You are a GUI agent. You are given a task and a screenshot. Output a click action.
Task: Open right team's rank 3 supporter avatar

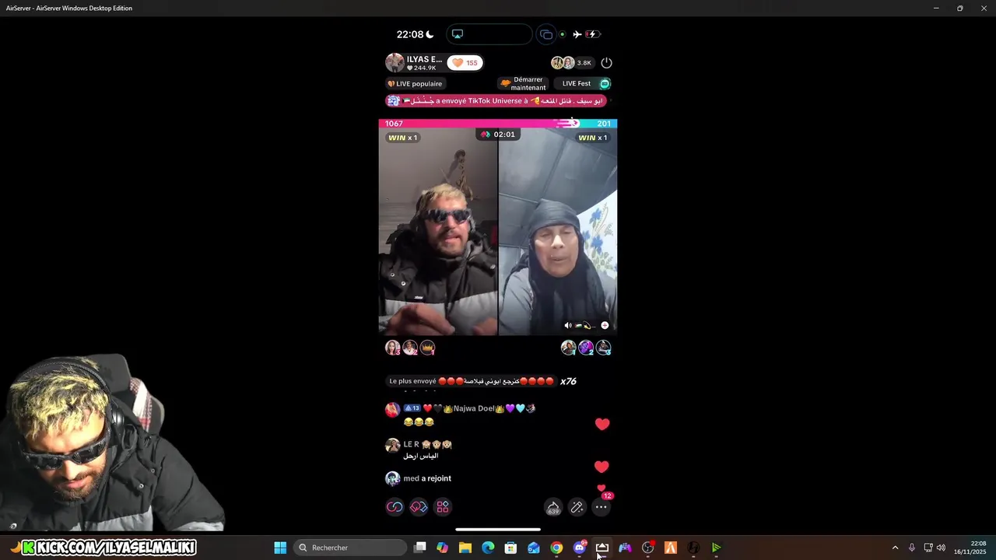pos(603,348)
